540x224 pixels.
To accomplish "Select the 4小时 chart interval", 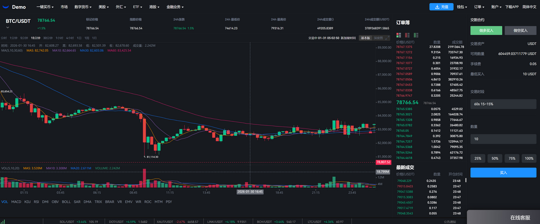I will [x=70, y=38].
